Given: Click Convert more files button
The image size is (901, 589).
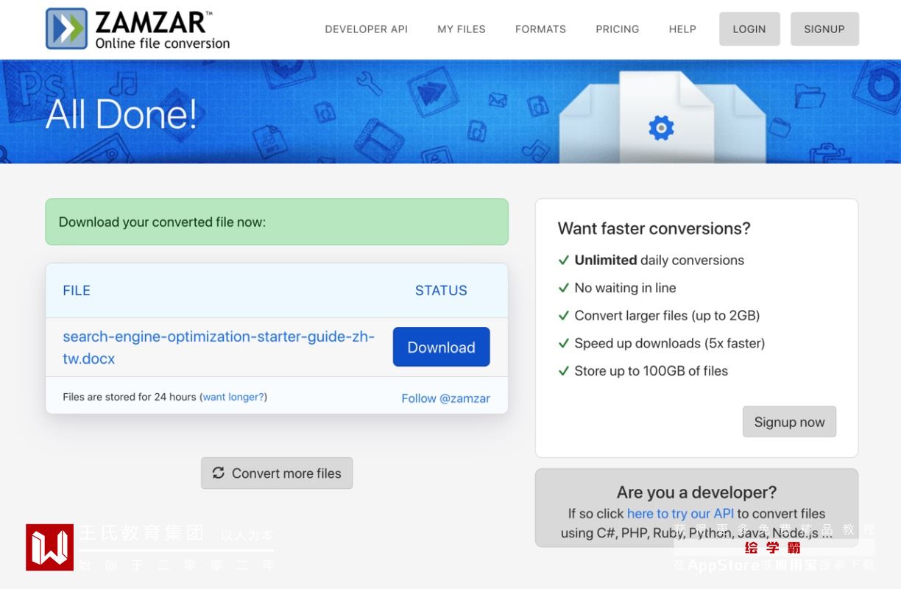Looking at the screenshot, I should pyautogui.click(x=277, y=473).
